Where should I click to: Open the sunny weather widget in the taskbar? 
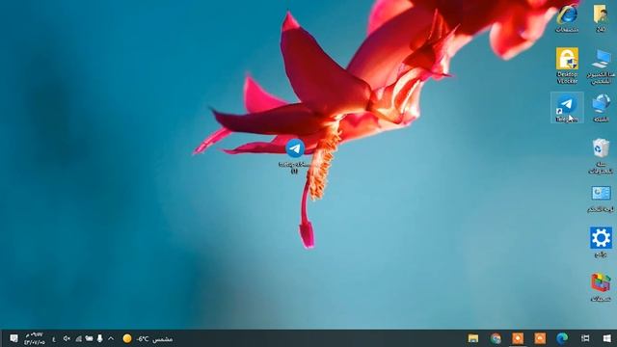coord(148,338)
